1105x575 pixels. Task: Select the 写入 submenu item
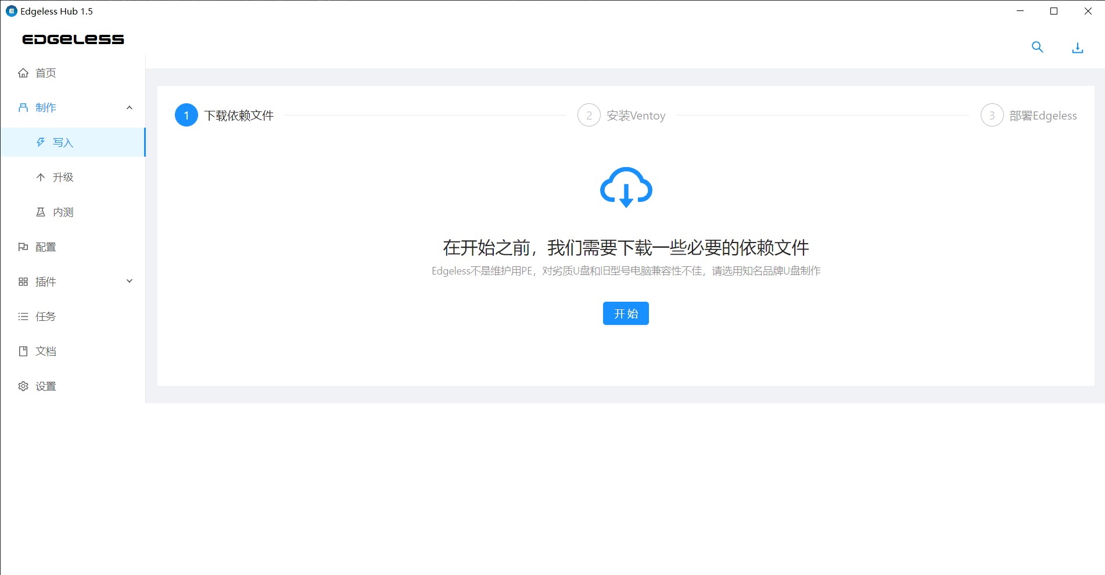[73, 143]
